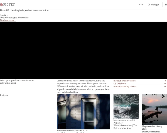The image size is (167, 133).
Task: Click 'Macroeconomics · 01 Sep 2025' label
Action: coord(72,131)
